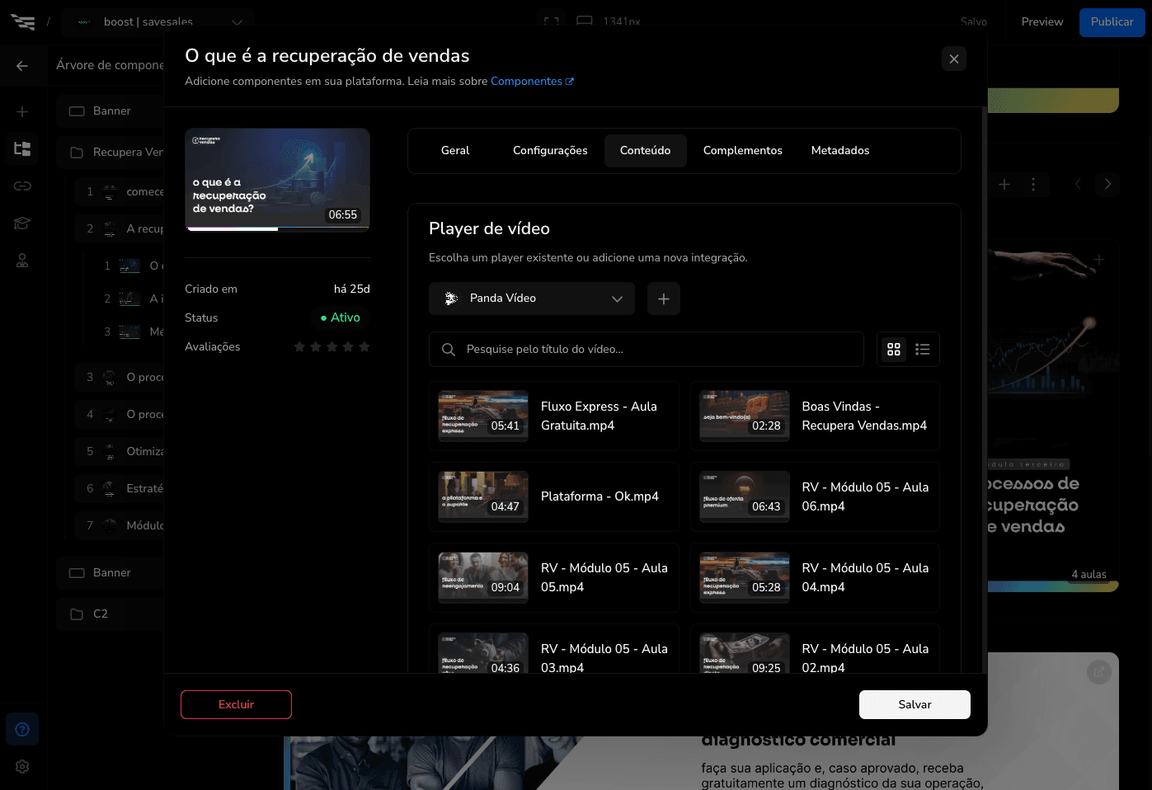The width and height of the screenshot is (1152, 790).
Task: Select first Banner item in component tree
Action: click(x=110, y=111)
